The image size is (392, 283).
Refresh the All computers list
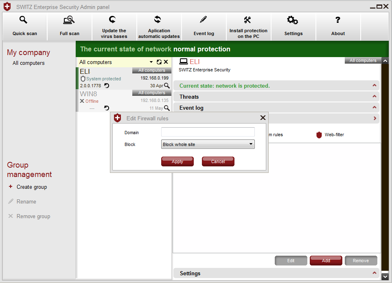159,62
